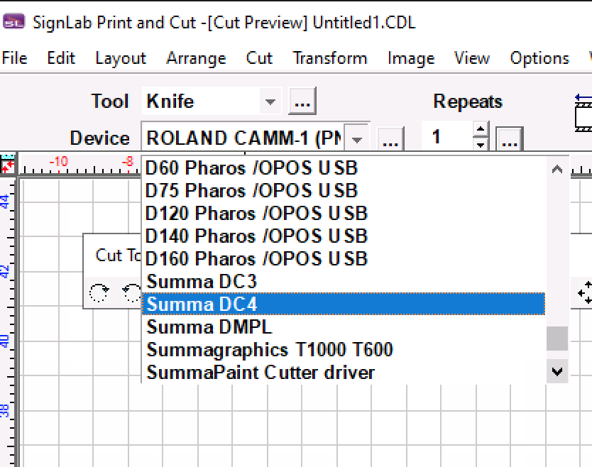Image resolution: width=592 pixels, height=467 pixels.
Task: Click the Repeats number field
Action: [x=447, y=136]
